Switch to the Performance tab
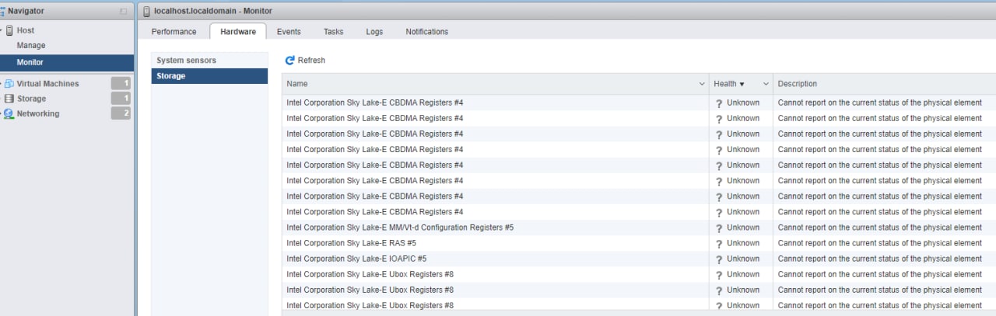This screenshot has height=316, width=996. [x=174, y=32]
